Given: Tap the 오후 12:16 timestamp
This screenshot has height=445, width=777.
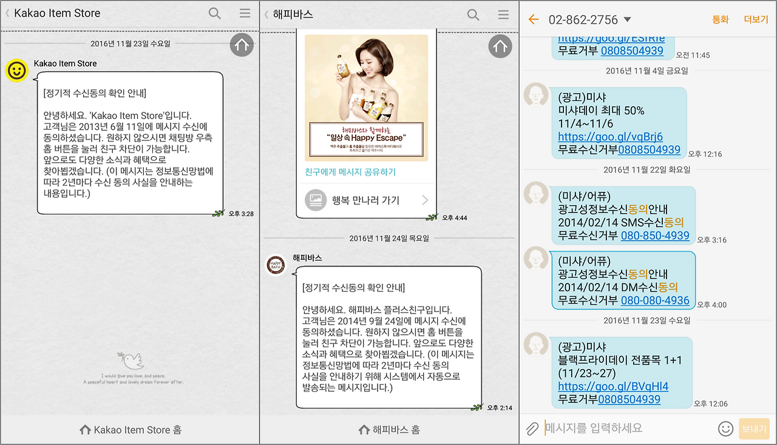Looking at the screenshot, I should pos(705,154).
